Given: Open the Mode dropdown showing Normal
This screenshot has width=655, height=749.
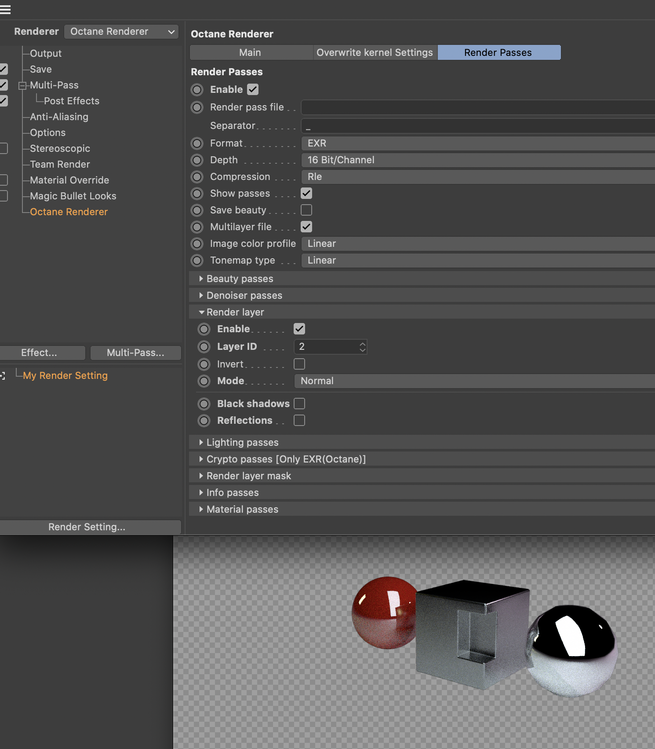Looking at the screenshot, I should coord(474,381).
